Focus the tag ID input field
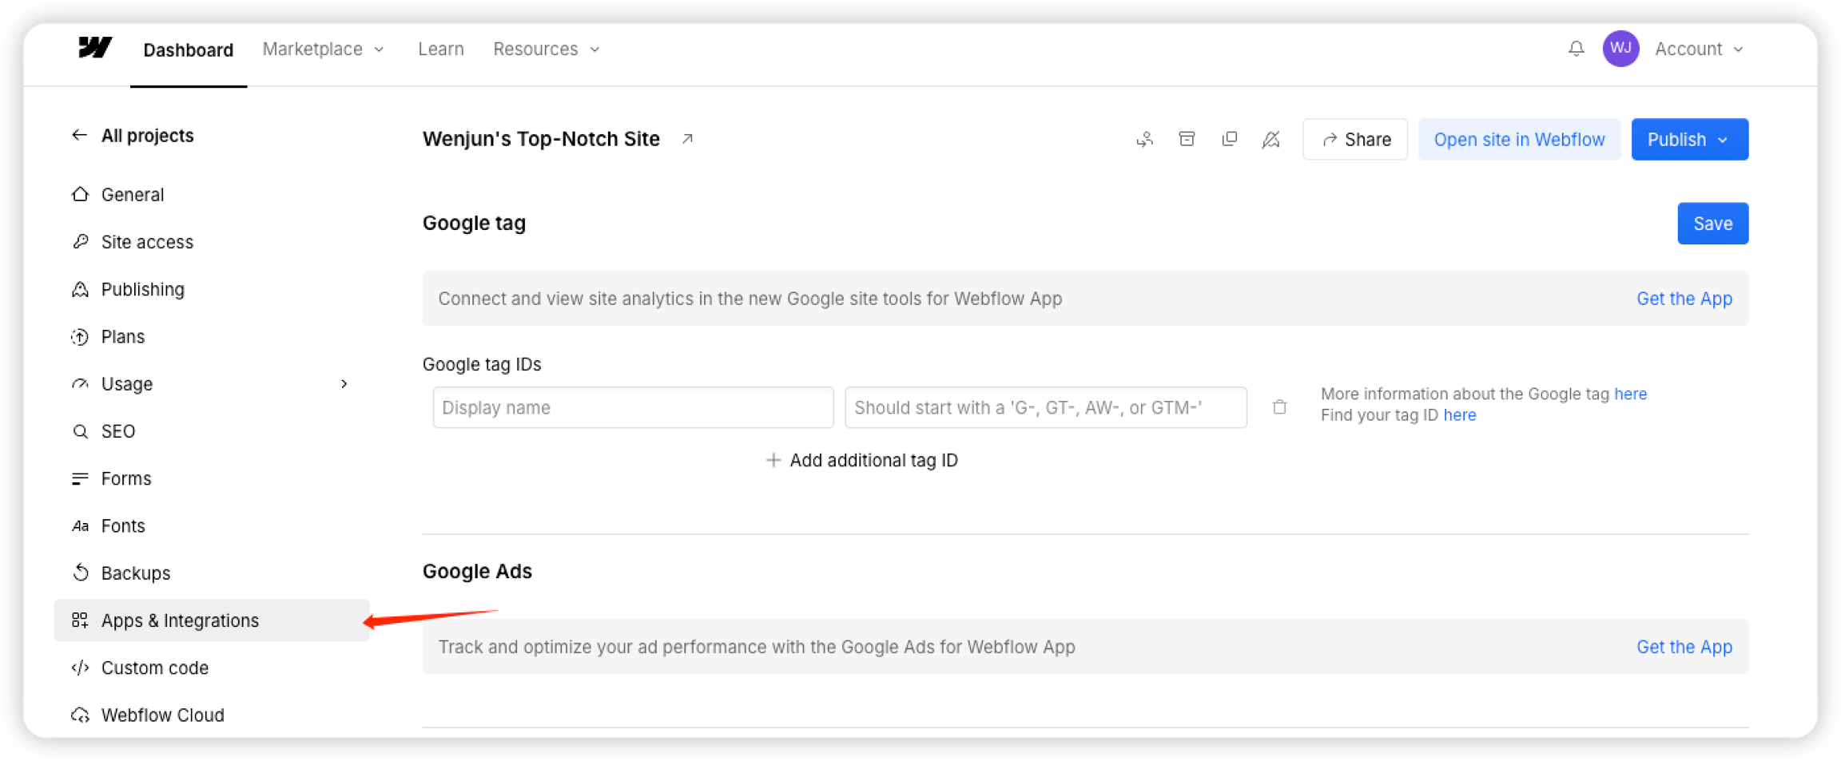The width and height of the screenshot is (1841, 761). coord(1045,407)
